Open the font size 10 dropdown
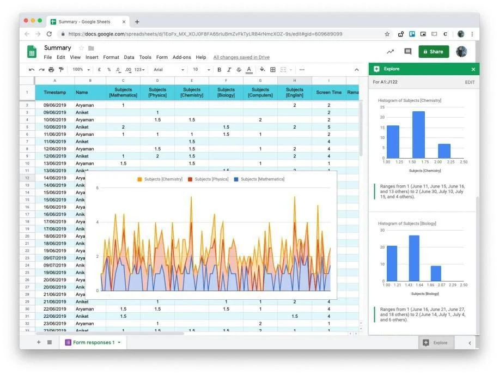 [201, 69]
